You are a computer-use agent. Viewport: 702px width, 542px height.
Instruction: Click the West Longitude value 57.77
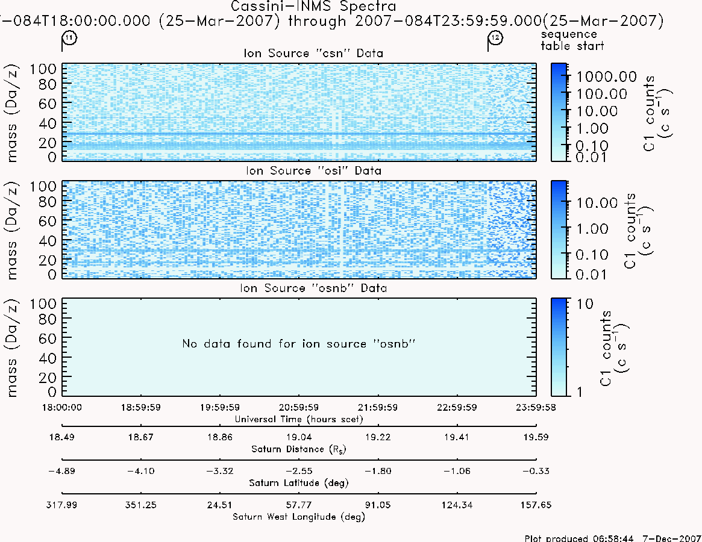[299, 505]
